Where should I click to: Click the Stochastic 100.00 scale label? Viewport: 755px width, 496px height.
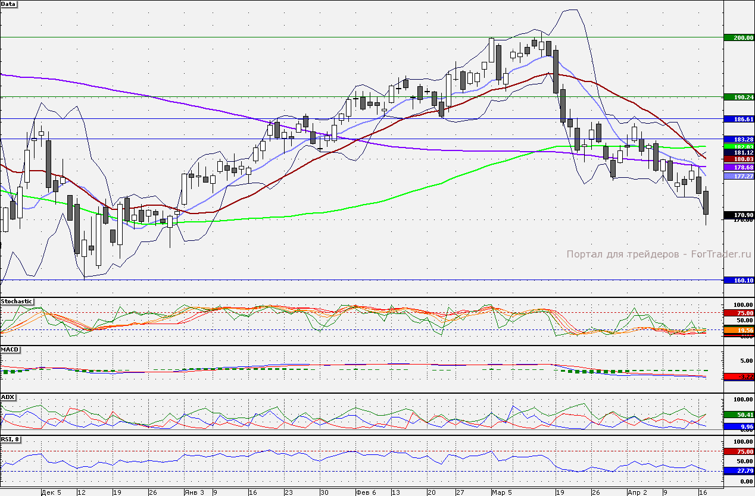743,304
